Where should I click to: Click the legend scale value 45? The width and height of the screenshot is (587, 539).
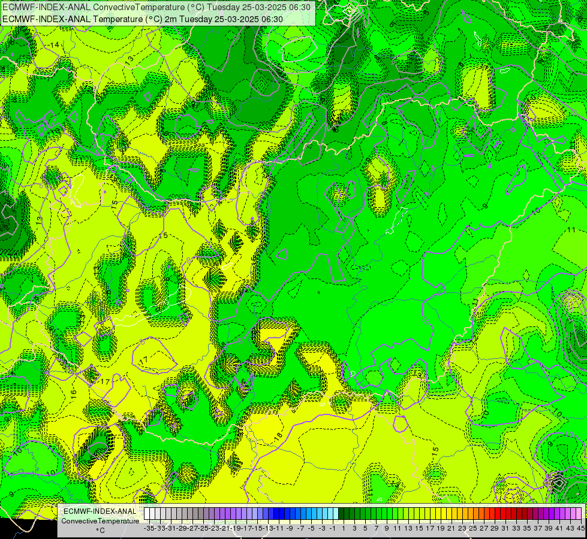tap(580, 528)
